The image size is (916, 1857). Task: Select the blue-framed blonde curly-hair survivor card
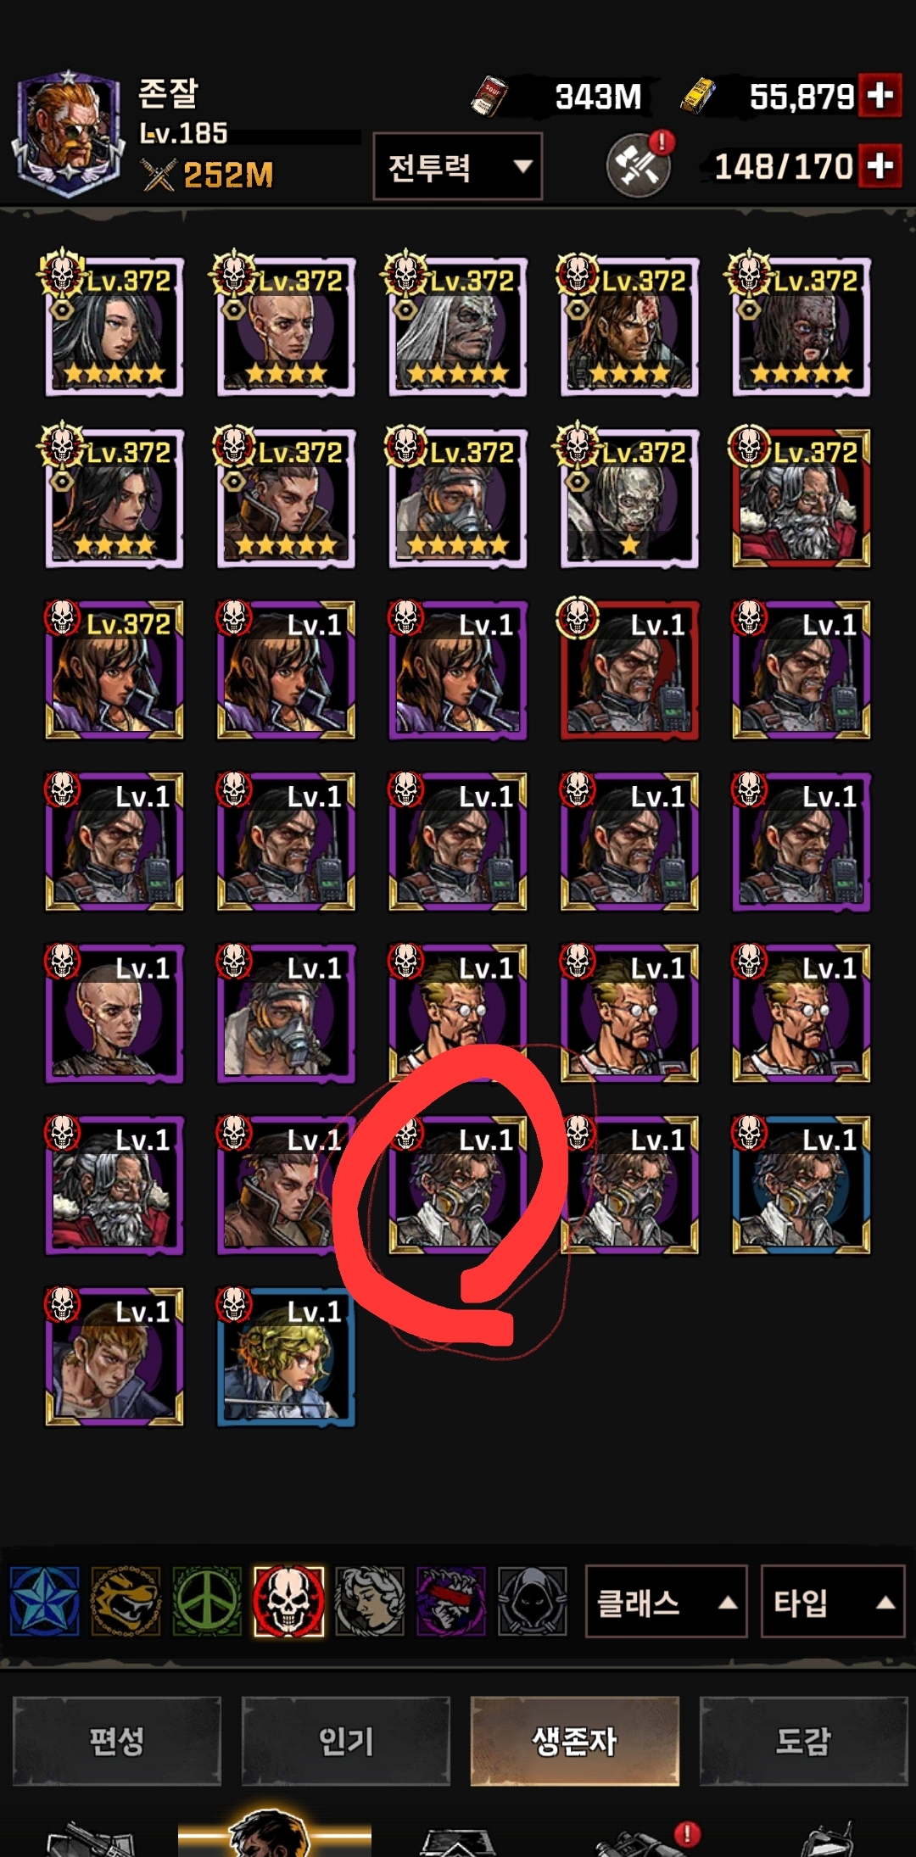pyautogui.click(x=286, y=1357)
